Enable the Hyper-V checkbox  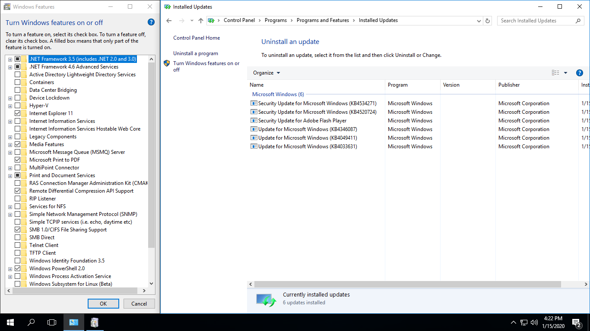point(18,106)
